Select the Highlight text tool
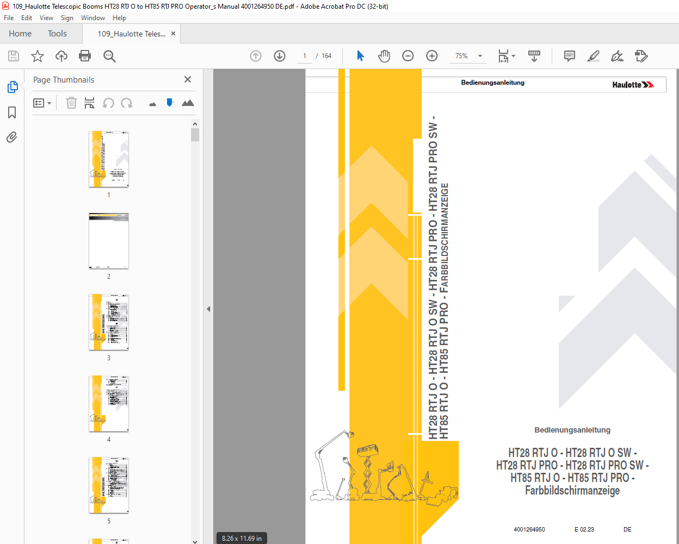Image resolution: width=679 pixels, height=544 pixels. click(594, 56)
